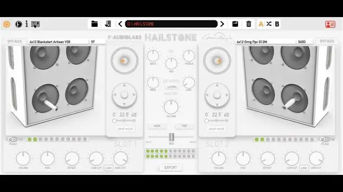This screenshot has width=343, height=192.
Task: Click Slot 2 High Cut knob
Action: tap(316, 158)
